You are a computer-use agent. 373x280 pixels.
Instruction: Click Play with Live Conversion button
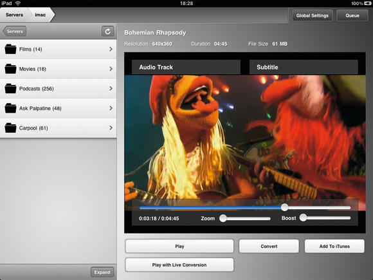pos(179,265)
